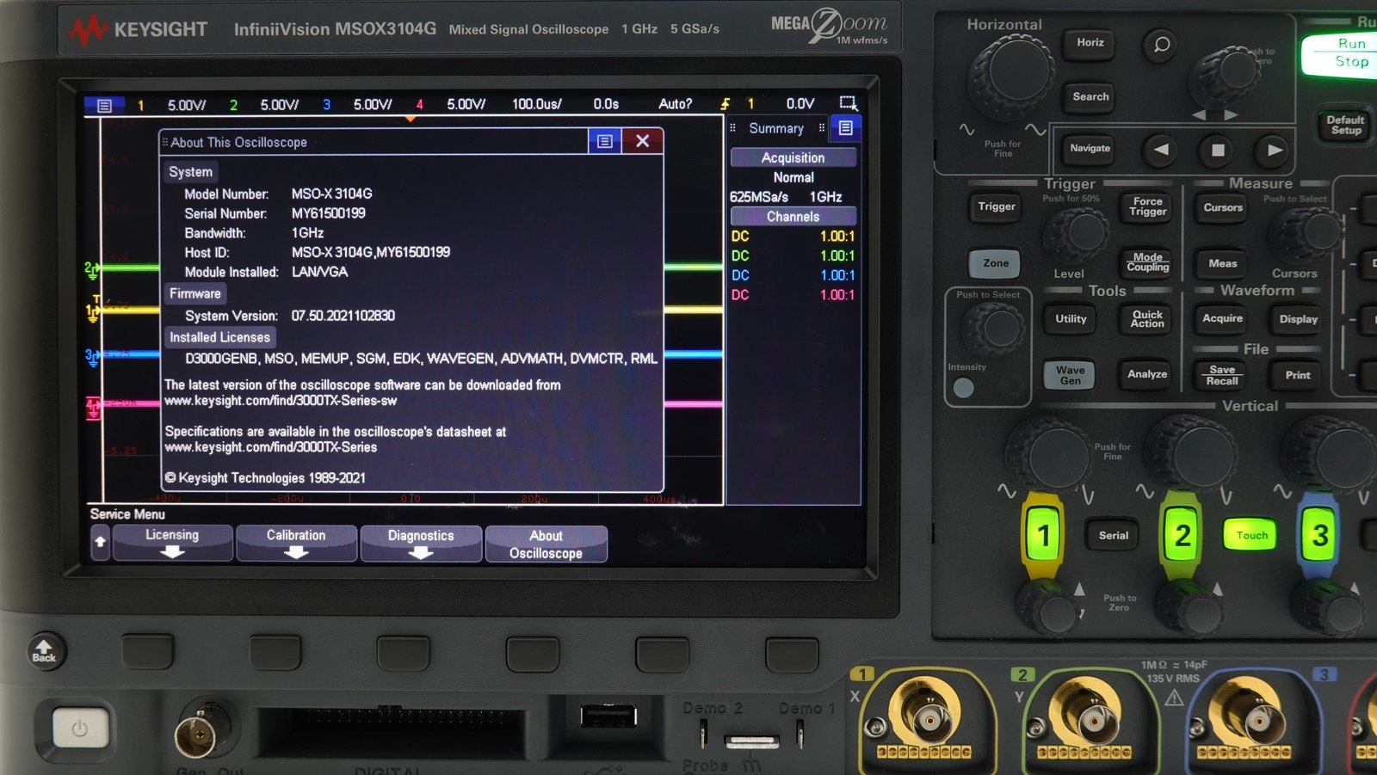
Task: Tap the Navigate button
Action: pyautogui.click(x=1090, y=149)
